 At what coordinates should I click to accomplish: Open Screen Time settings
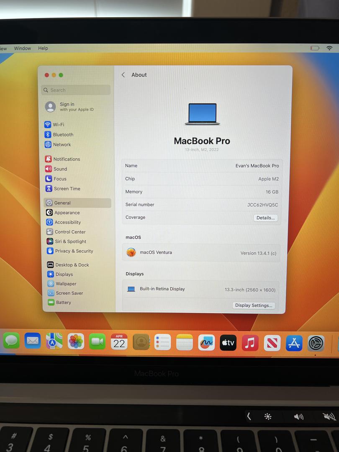67,189
